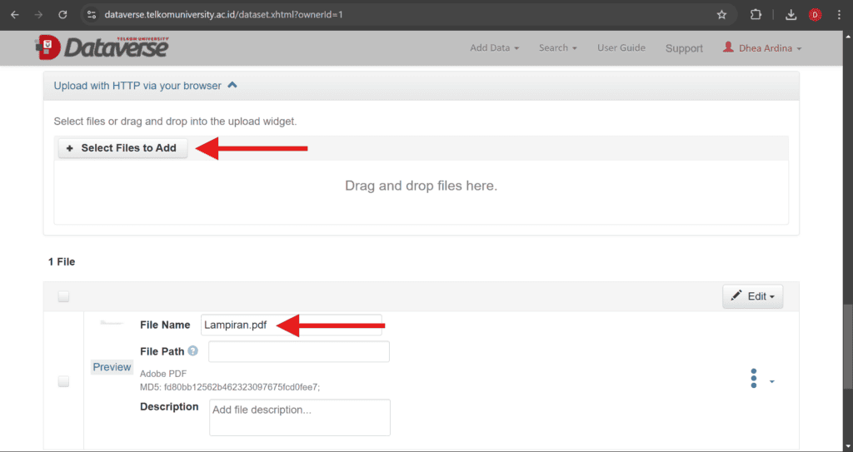853x452 pixels.
Task: Open the User Guide link
Action: point(621,48)
